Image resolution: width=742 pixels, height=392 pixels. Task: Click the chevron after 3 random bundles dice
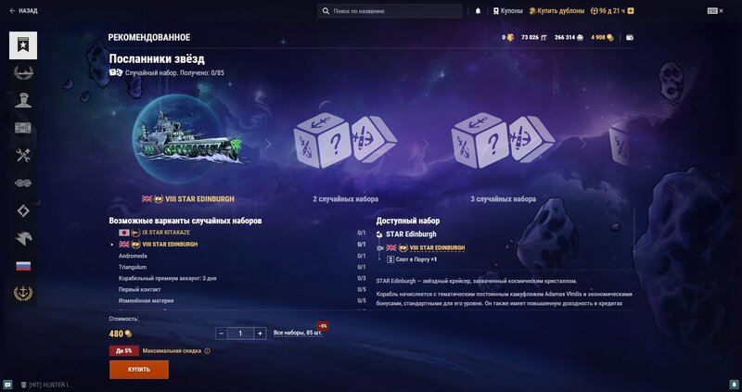pyautogui.click(x=583, y=144)
